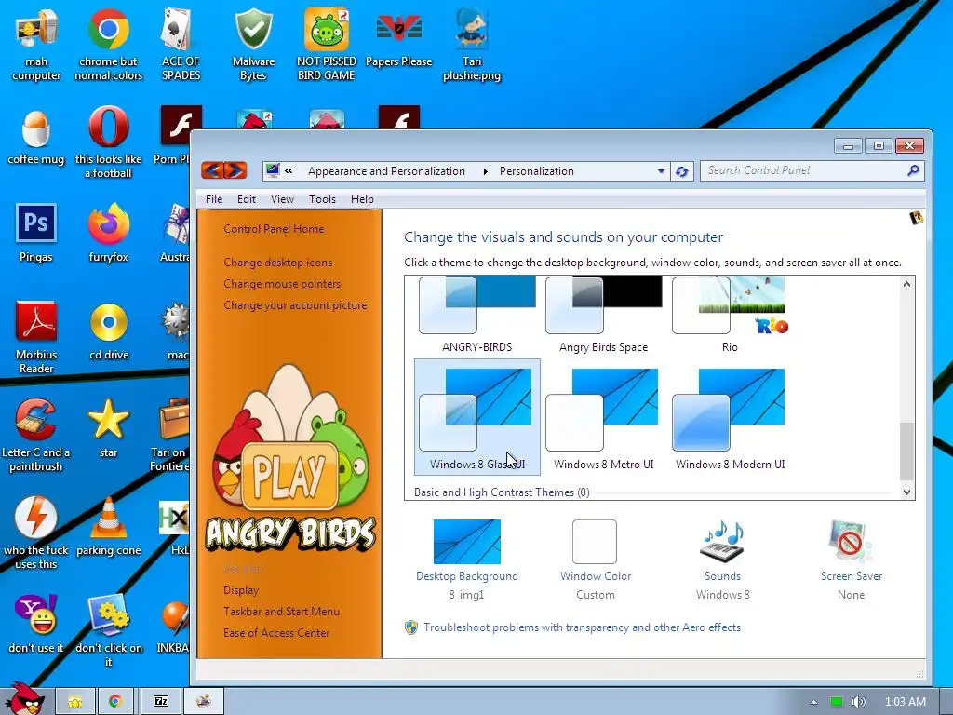Open the star desktop icon
Viewport: 953px width, 715px height.
[108, 428]
